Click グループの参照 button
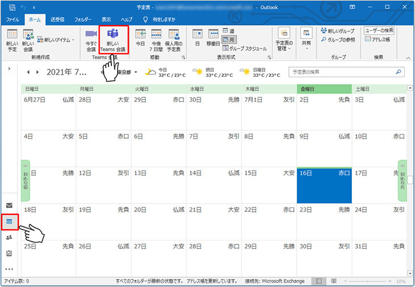 pyautogui.click(x=338, y=40)
